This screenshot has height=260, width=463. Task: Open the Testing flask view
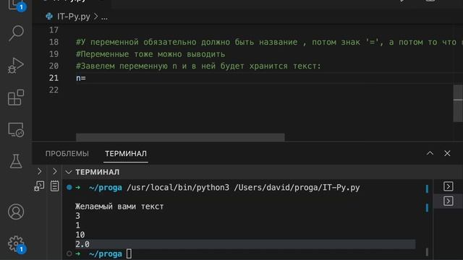(x=16, y=161)
